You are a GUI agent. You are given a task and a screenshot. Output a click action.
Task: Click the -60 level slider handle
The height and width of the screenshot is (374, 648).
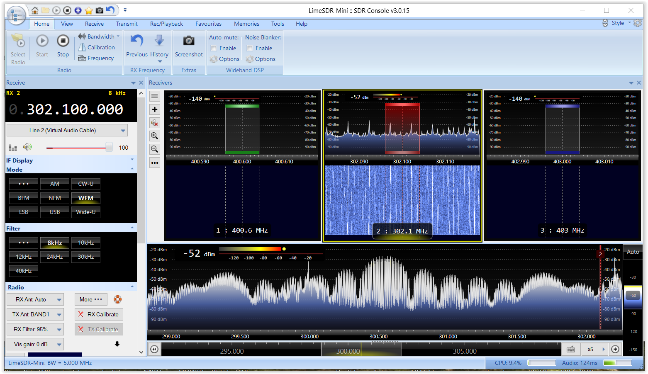pos(633,295)
